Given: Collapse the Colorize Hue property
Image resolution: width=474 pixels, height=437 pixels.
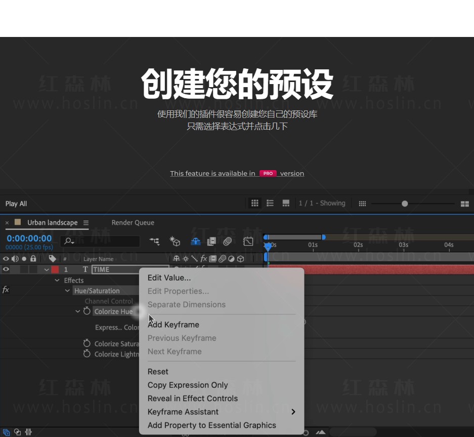Looking at the screenshot, I should pos(78,311).
